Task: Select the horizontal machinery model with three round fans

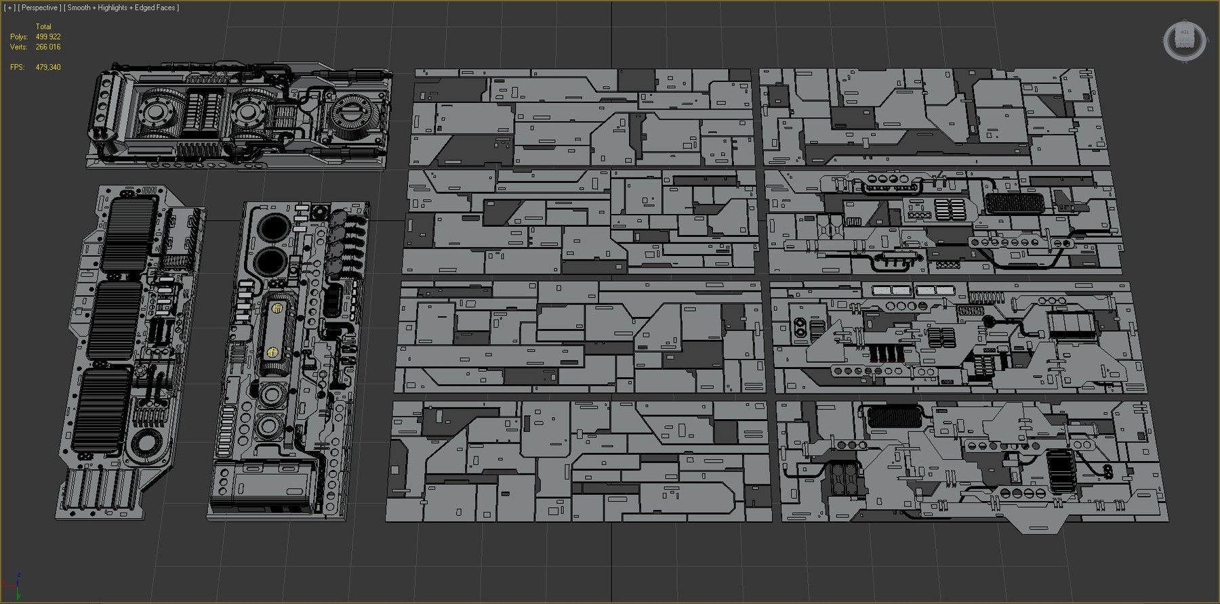Action: (239, 116)
